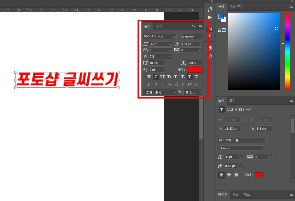Viewport: 295px width, 201px height.
Task: Open 36 pt font size dropdown in Character panel
Action: click(x=170, y=44)
